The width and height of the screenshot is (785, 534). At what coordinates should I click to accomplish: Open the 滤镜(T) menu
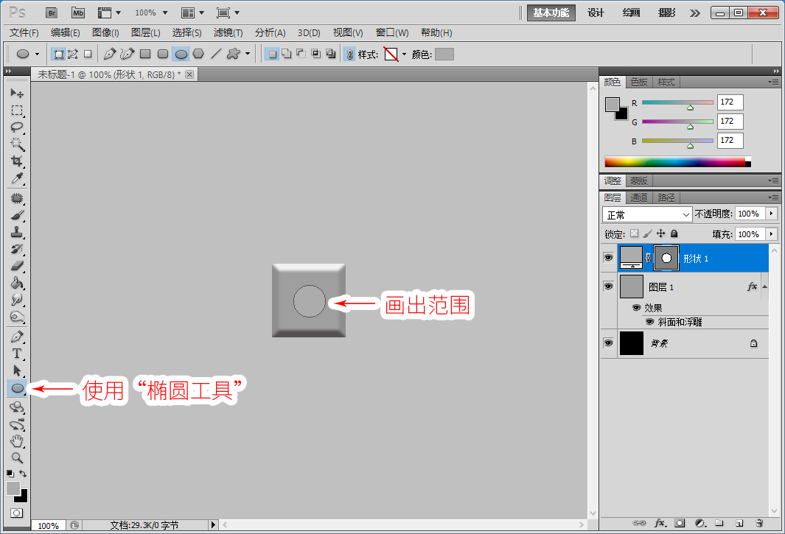228,32
